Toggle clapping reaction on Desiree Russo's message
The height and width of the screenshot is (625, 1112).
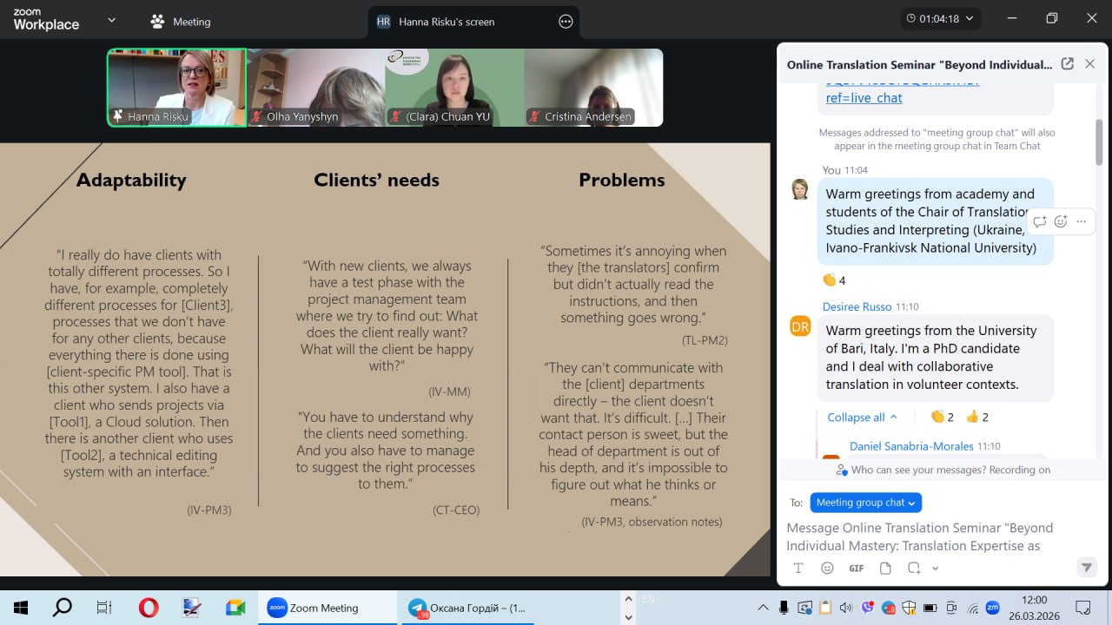942,418
